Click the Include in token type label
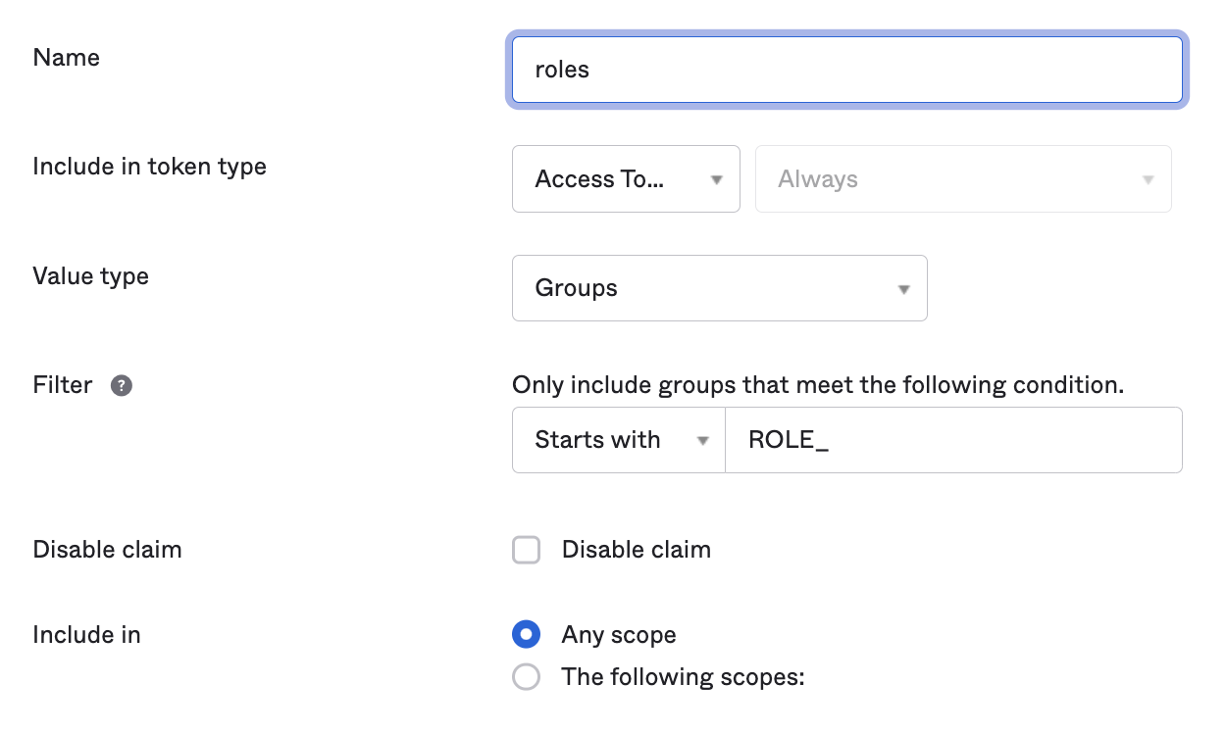The height and width of the screenshot is (733, 1226). [149, 167]
